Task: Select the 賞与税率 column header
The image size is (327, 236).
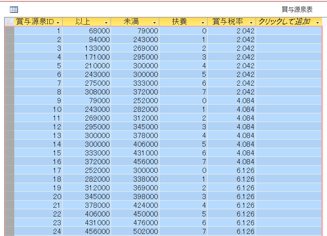Action: [x=229, y=22]
